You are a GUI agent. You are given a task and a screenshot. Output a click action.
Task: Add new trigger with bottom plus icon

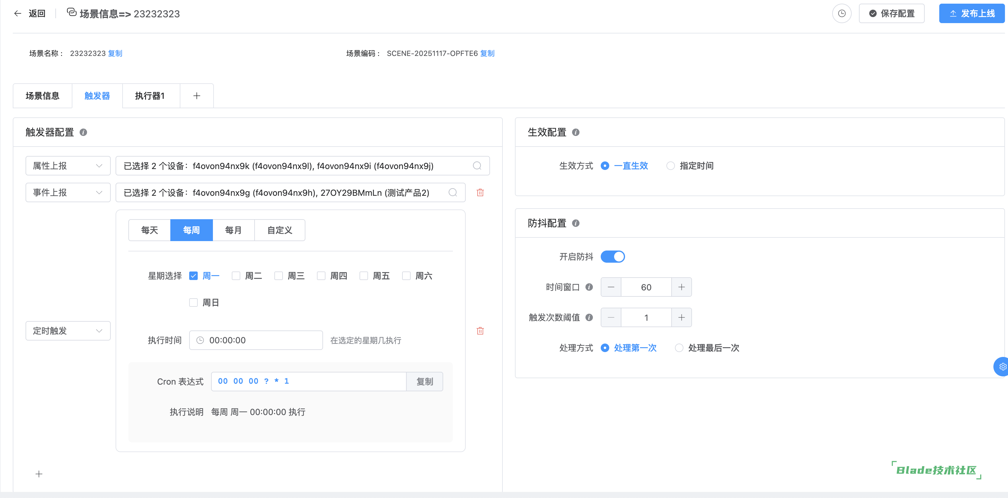[39, 474]
